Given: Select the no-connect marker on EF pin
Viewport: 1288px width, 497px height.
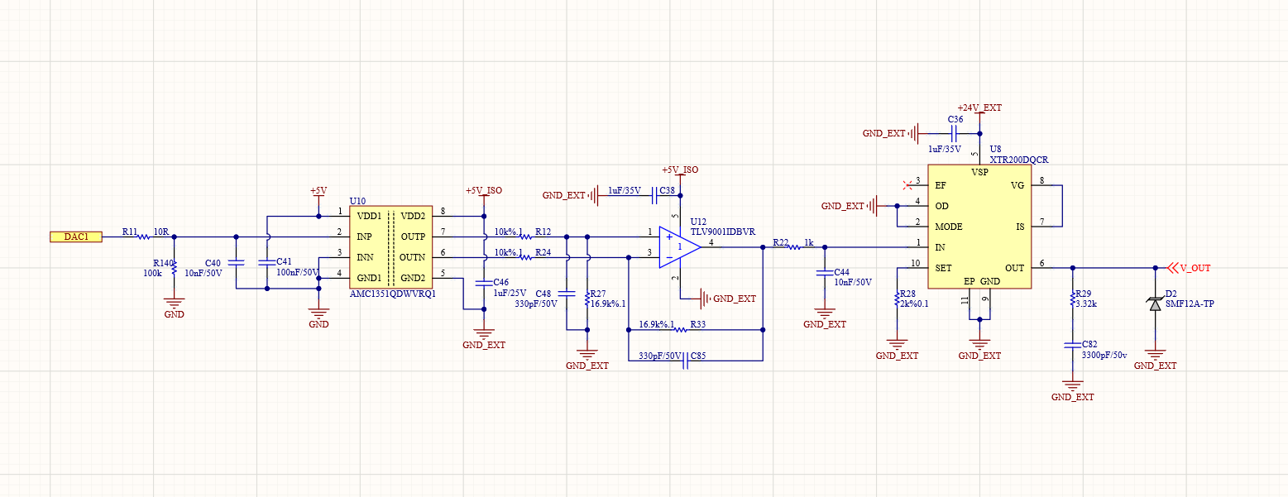Looking at the screenshot, I should coord(911,185).
